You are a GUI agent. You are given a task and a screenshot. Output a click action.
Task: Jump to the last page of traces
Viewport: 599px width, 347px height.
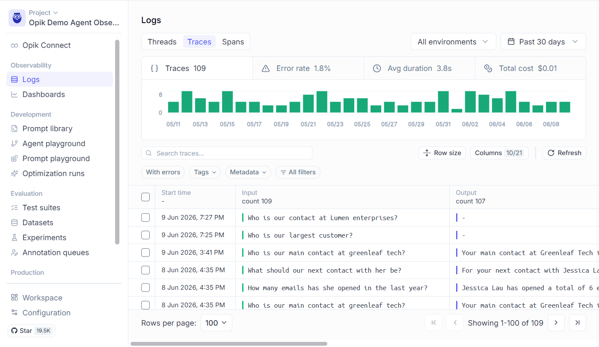pos(578,323)
